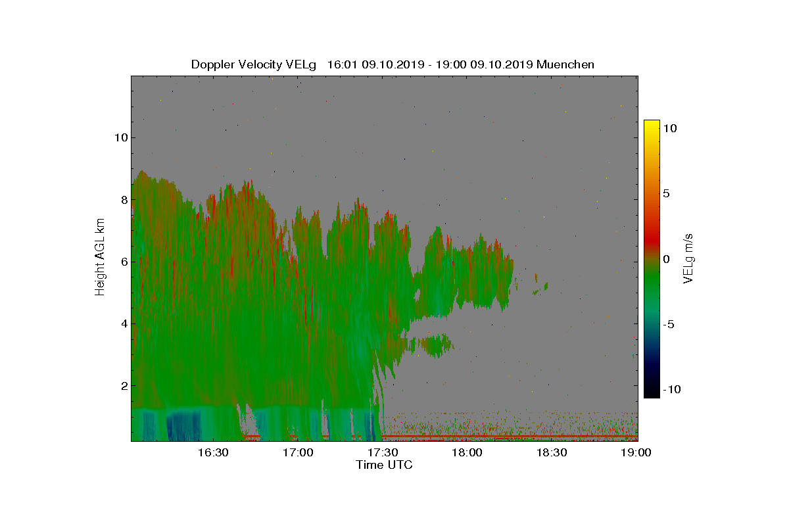Viewport: 789px width, 526px height.
Task: Click the height tick label 8
Action: click(x=123, y=200)
